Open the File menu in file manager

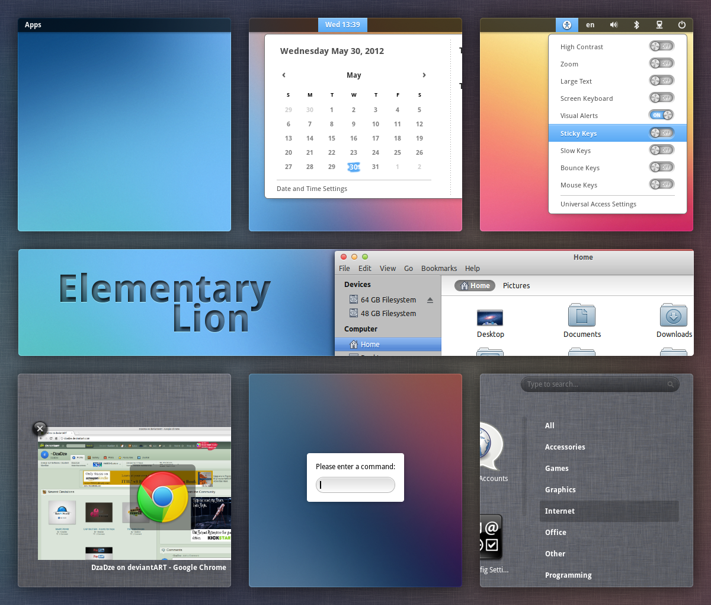344,269
